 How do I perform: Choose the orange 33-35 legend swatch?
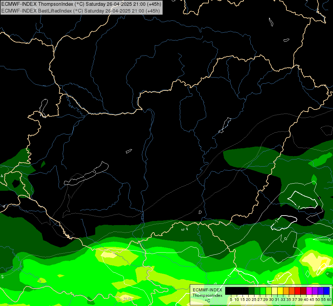pyautogui.click(x=286, y=291)
